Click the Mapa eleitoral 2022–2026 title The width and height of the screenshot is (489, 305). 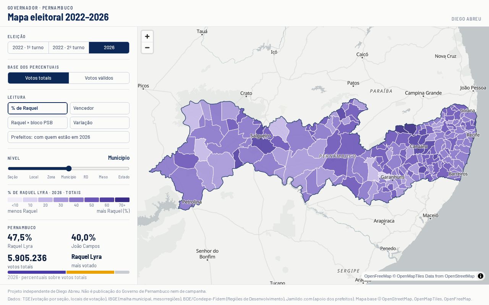pyautogui.click(x=58, y=17)
